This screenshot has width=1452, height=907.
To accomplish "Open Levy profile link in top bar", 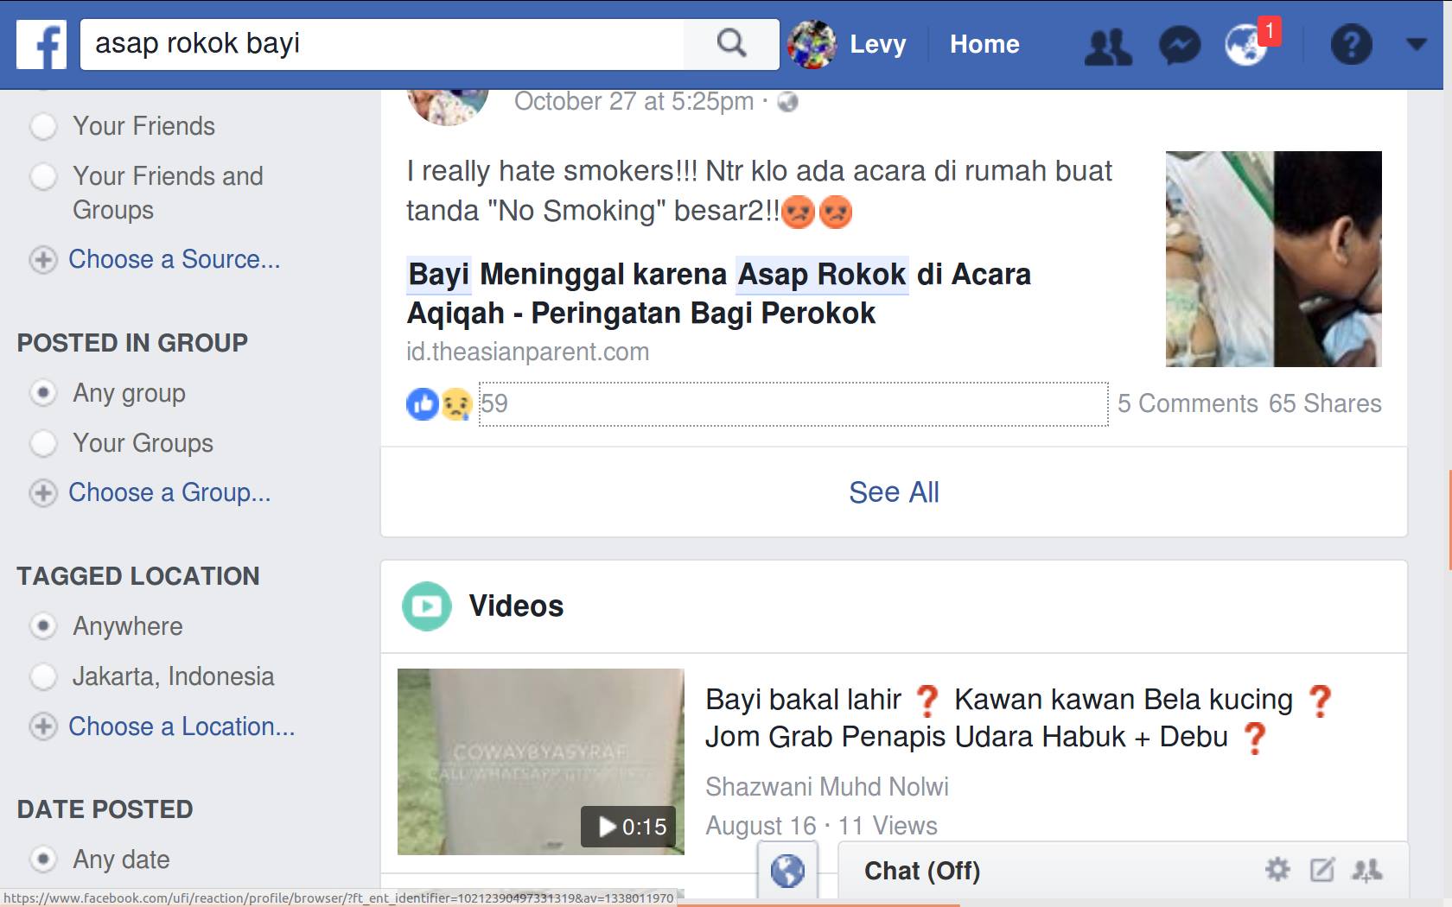I will pos(877,44).
